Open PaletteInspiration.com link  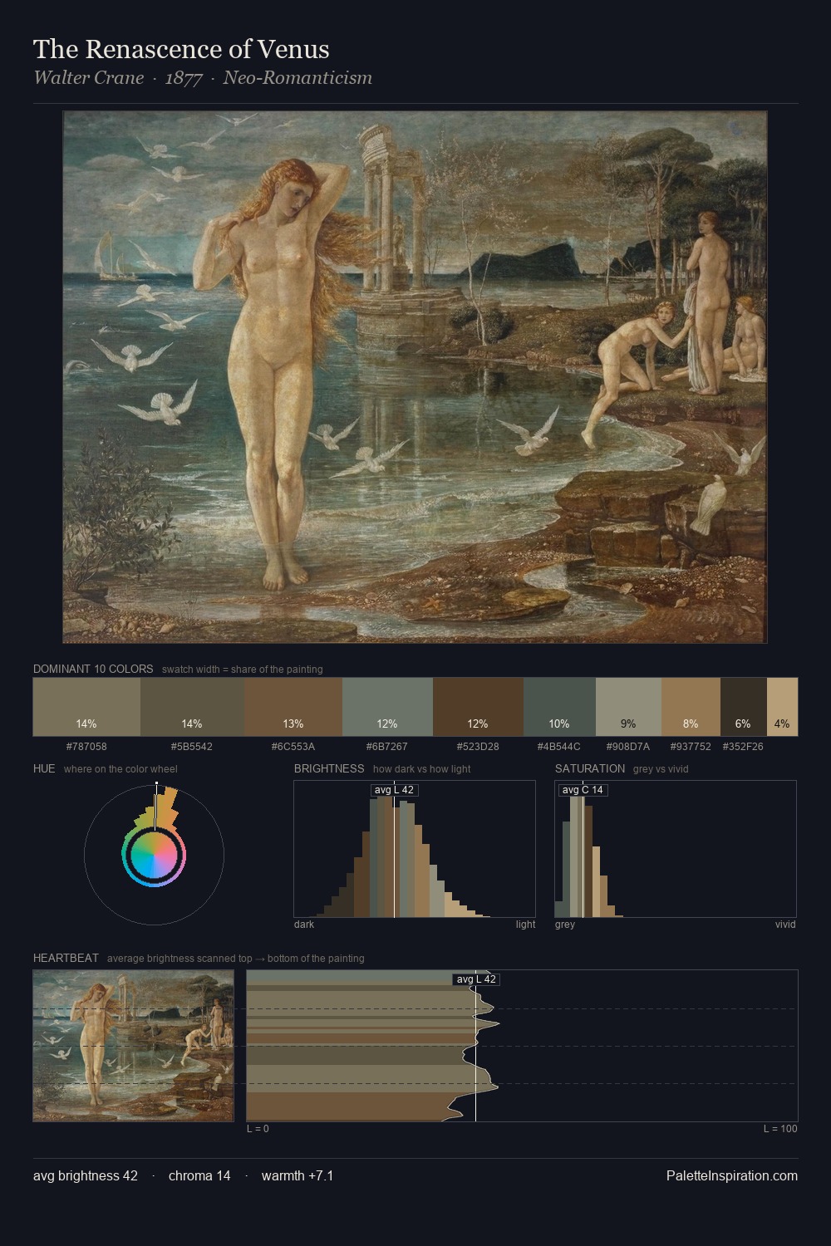[732, 1175]
